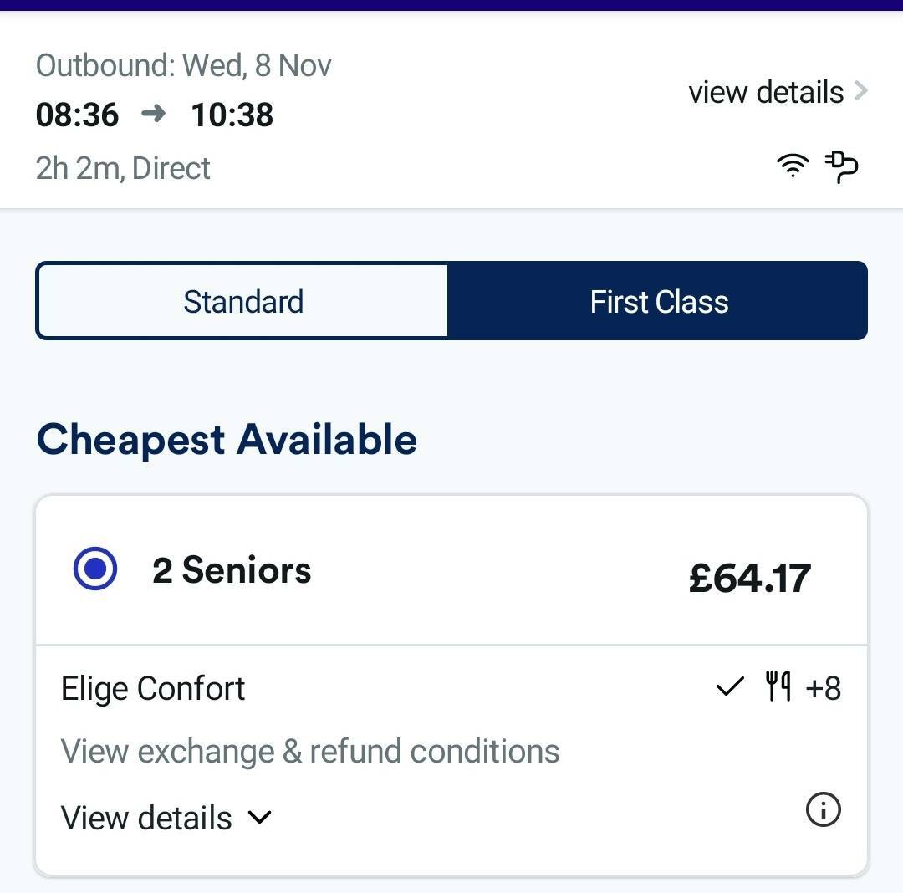Open View exchange & refund conditions link

click(x=310, y=752)
